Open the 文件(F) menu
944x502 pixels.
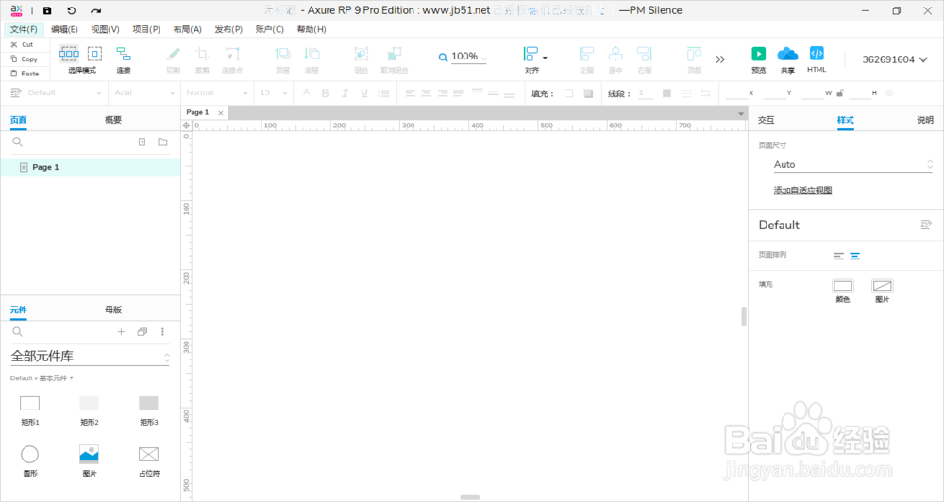[x=24, y=29]
